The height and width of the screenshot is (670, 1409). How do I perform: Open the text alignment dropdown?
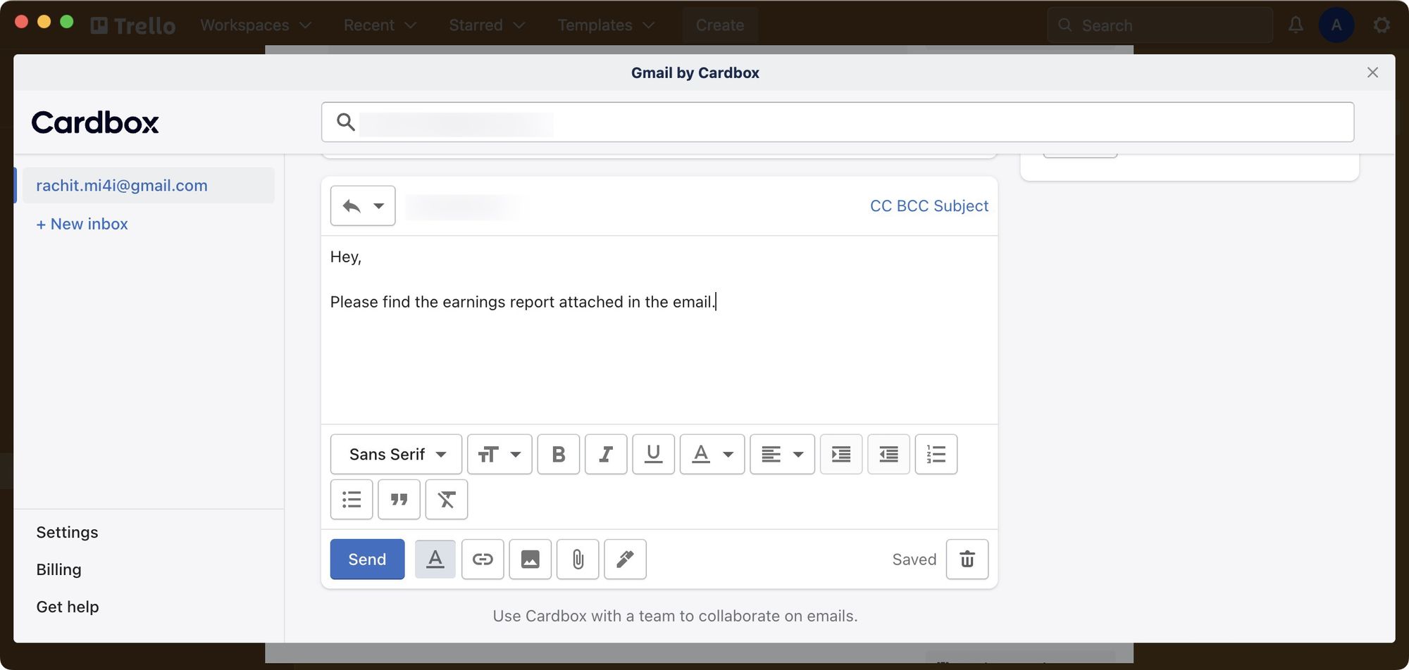782,454
